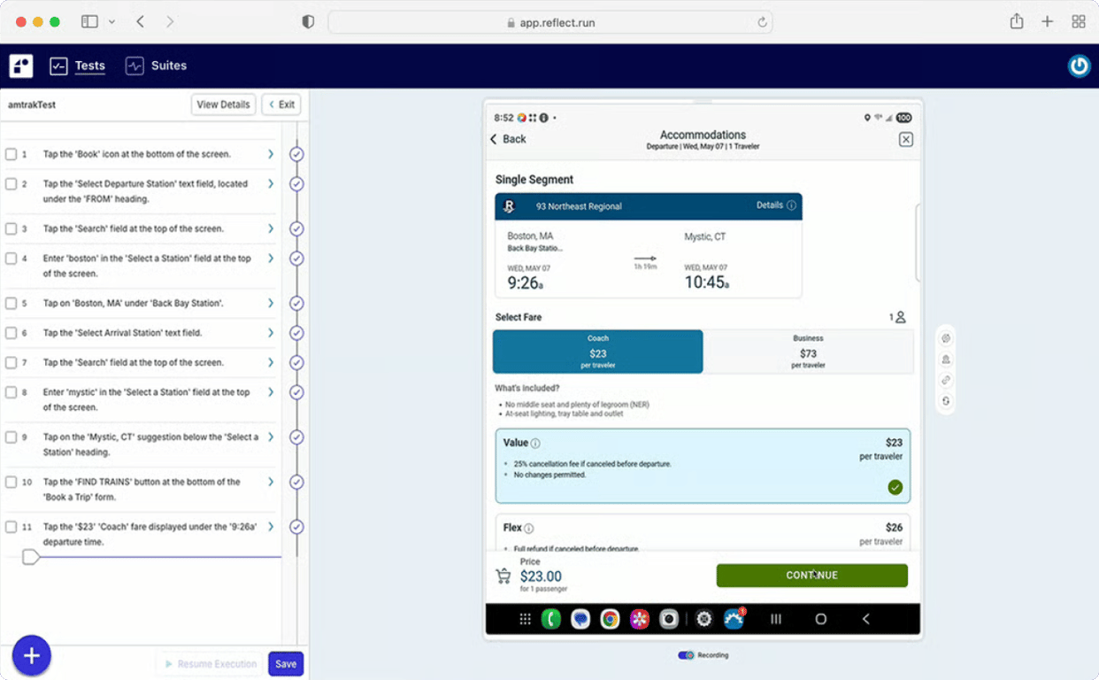Expand step 10 'FIND TRAINS' chevron
Screen dimensions: 1099x680
tap(271, 482)
